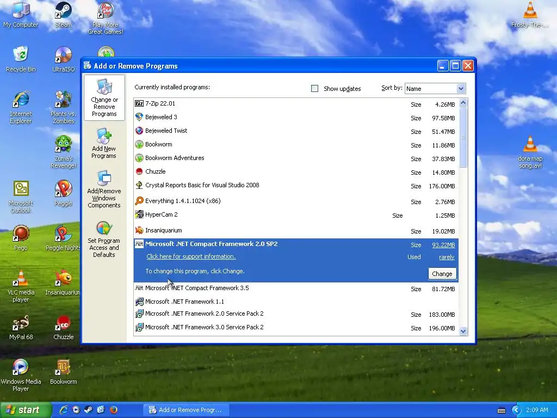Click the HyperCam 2 icon in list
This screenshot has height=418, width=557.
pos(139,214)
